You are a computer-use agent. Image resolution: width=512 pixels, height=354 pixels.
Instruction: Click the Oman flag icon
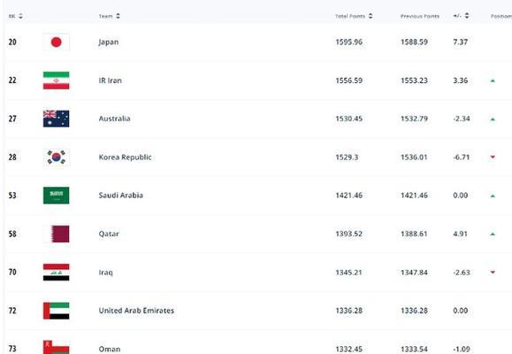(x=57, y=347)
